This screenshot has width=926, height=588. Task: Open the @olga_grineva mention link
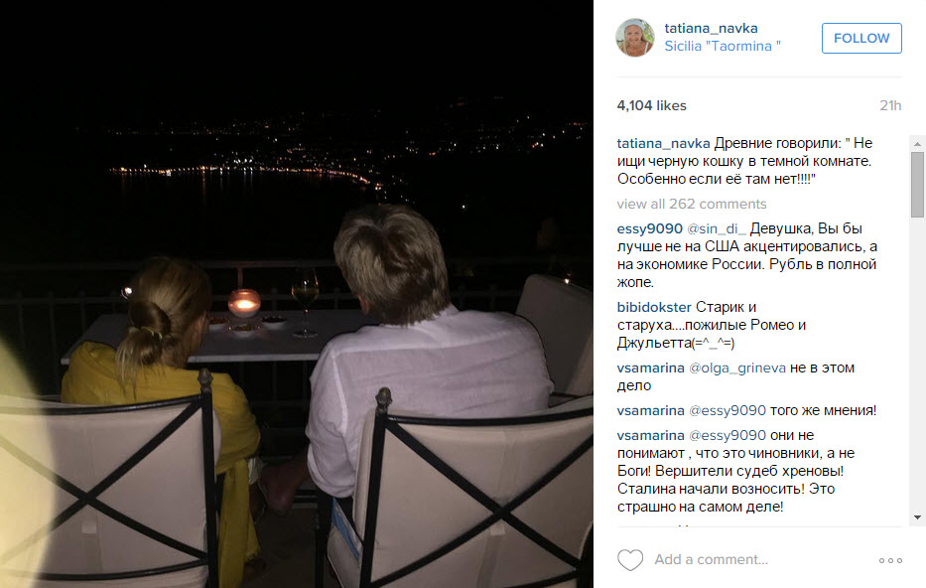tap(737, 368)
